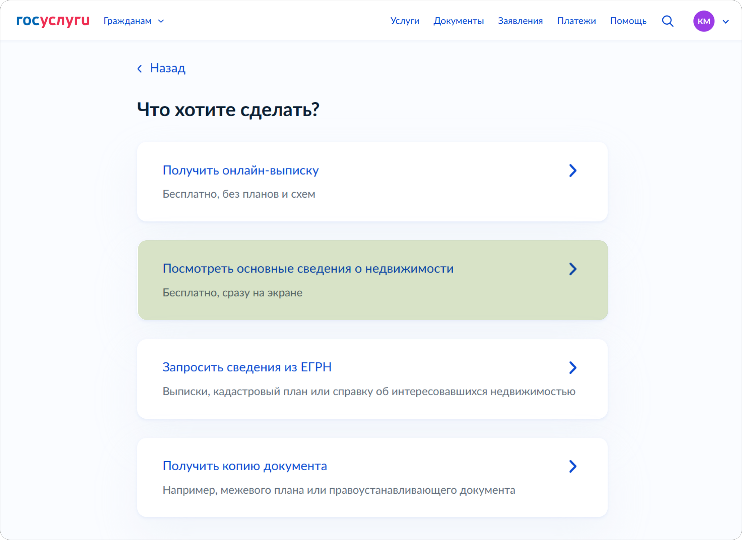This screenshot has height=540, width=742.
Task: Open the Платежи section
Action: (576, 21)
